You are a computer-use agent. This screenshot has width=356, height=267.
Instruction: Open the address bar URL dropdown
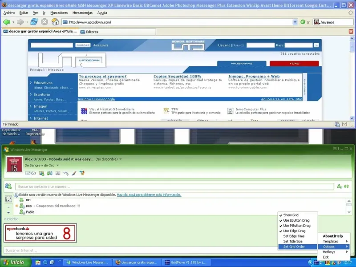pos(295,22)
